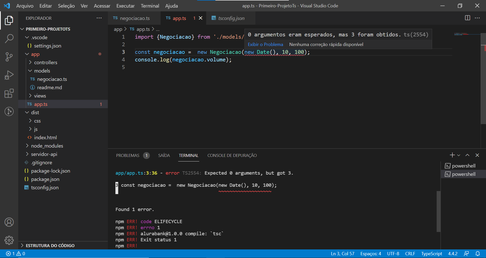This screenshot has height=258, width=486.
Task: Switch to the PROBLEMAS panel tab
Action: (x=133, y=155)
